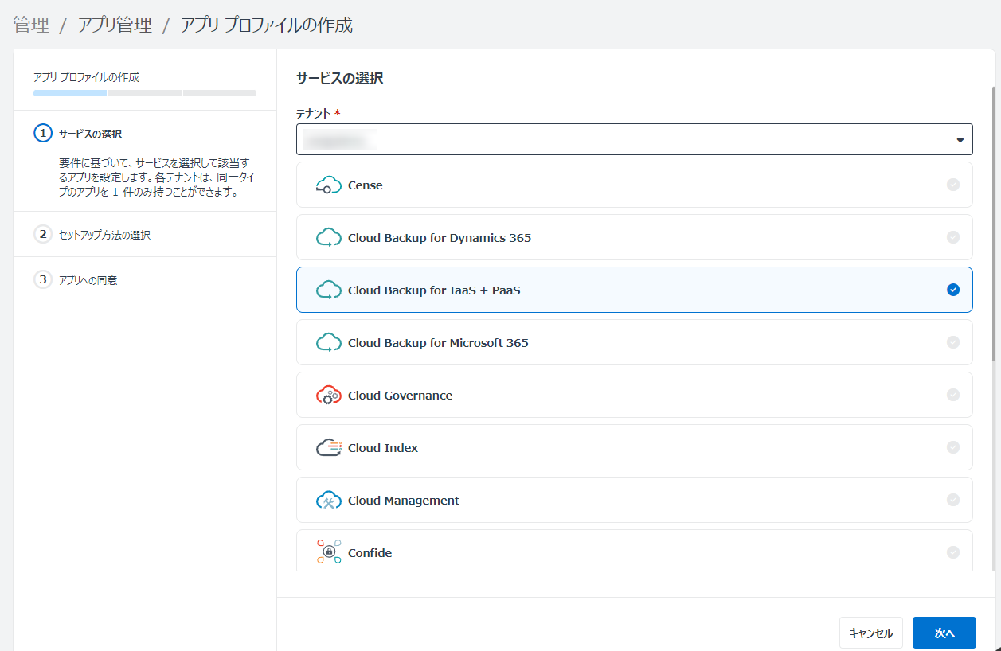The image size is (1001, 651).
Task: Click the サービスの選択 section heading
Action: tap(339, 78)
